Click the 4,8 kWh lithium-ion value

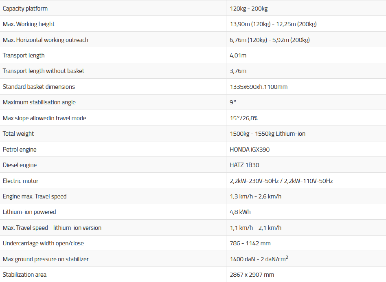tap(240, 212)
